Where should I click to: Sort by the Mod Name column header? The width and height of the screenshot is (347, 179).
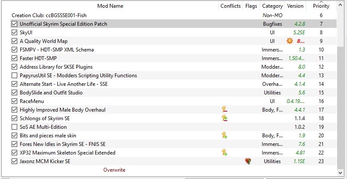click(110, 6)
